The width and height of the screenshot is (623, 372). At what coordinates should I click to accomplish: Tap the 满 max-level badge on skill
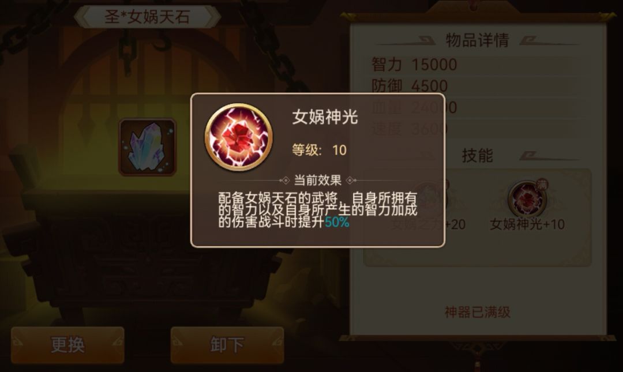(x=542, y=185)
